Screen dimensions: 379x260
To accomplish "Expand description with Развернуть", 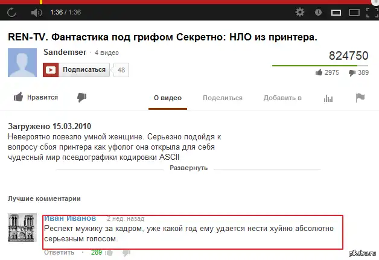I will (188, 168).
